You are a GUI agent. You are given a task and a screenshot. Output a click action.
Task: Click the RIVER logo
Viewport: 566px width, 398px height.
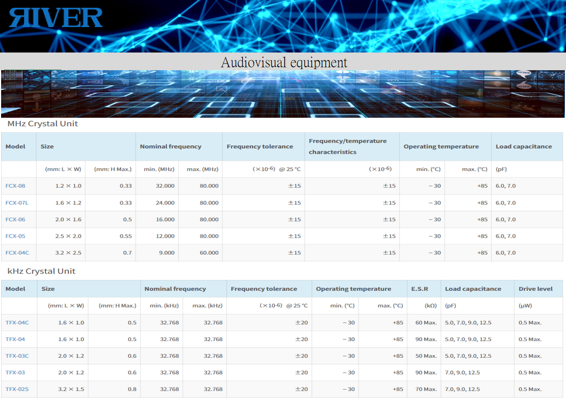pyautogui.click(x=56, y=17)
